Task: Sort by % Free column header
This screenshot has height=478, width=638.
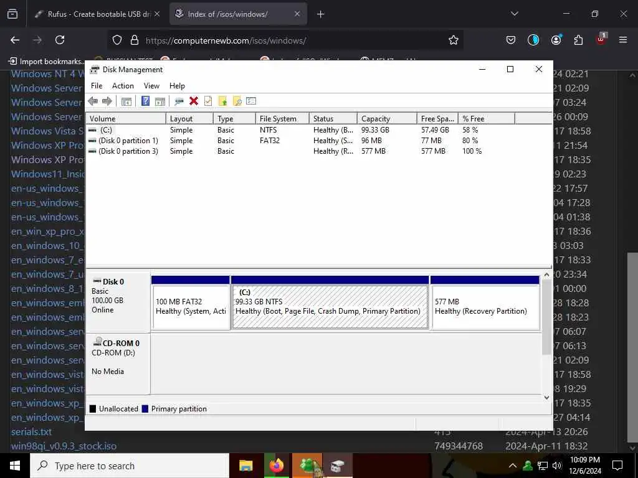Action: (486, 119)
